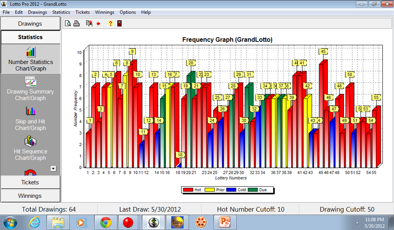Switch to the Lotto taskbar app
The image size is (394, 230).
click(x=177, y=222)
